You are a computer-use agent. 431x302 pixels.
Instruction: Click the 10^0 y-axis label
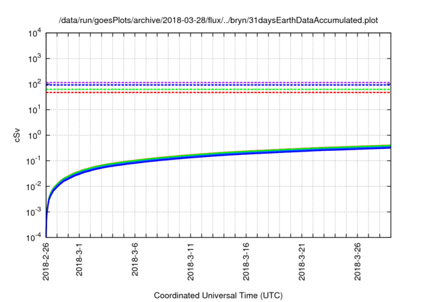coord(34,135)
